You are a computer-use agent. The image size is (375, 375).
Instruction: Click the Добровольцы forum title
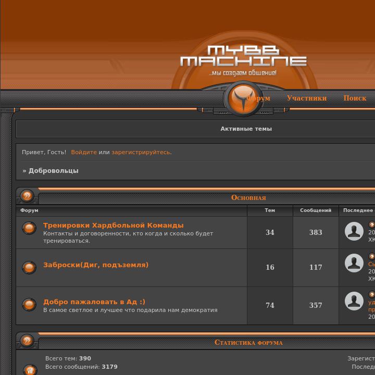pos(53,171)
